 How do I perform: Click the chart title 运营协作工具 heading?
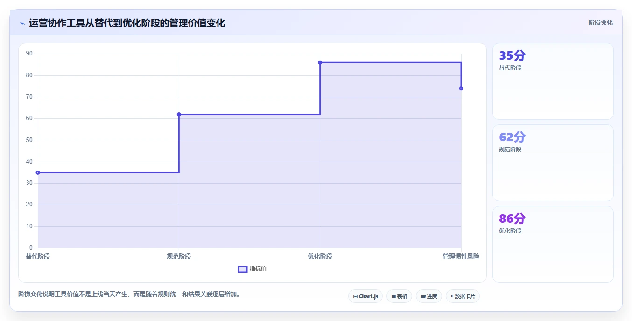(127, 23)
